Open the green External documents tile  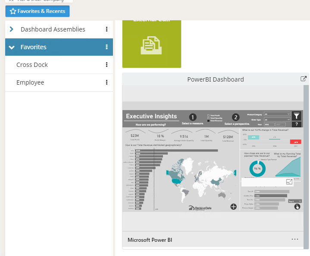(x=152, y=44)
